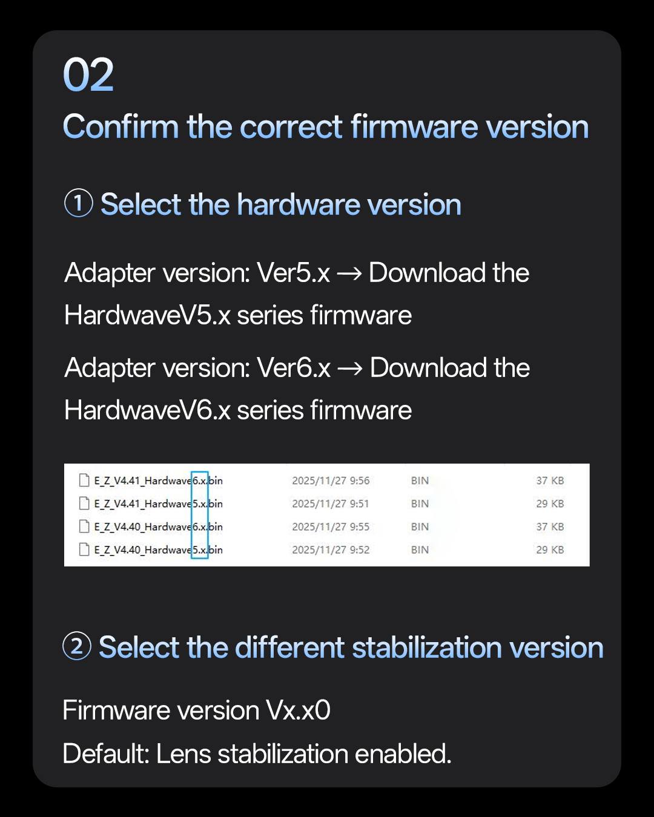Screen dimensions: 654x817
Task: Click the 2025/11/27 9:52 date entry
Action: [x=331, y=550]
